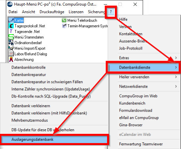Expand the Extras submenu arrow
181x149 pixels.
pyautogui.click(x=176, y=58)
